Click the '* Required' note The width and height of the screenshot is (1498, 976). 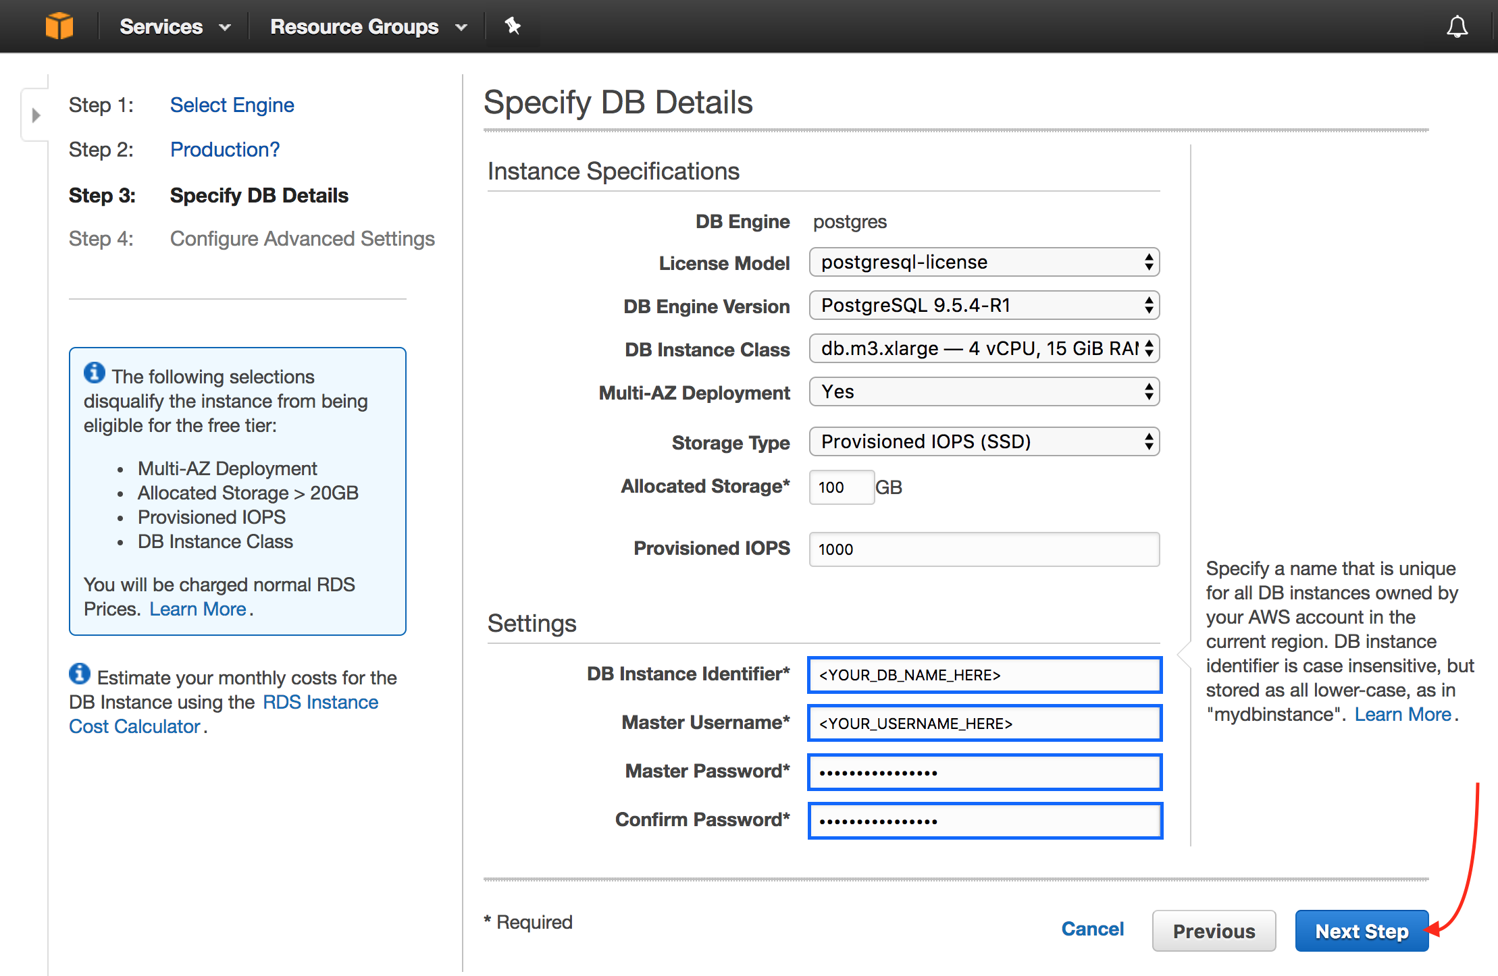pos(528,922)
